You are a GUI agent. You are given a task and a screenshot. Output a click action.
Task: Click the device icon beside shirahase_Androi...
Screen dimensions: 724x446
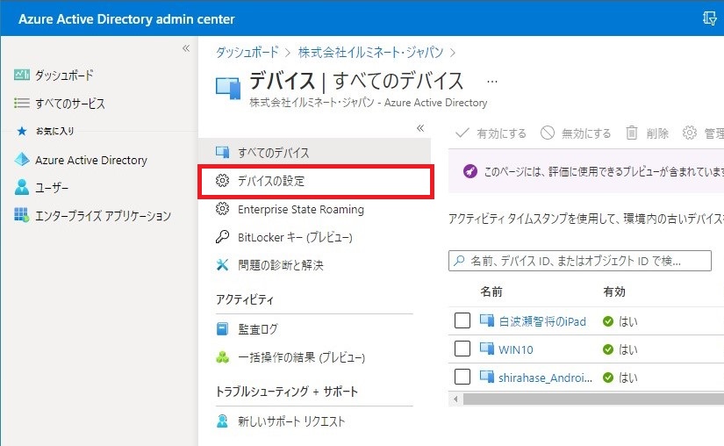pos(487,377)
